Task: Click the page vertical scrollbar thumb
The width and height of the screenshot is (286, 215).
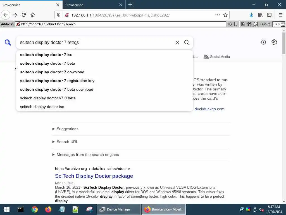Action: click(x=284, y=43)
